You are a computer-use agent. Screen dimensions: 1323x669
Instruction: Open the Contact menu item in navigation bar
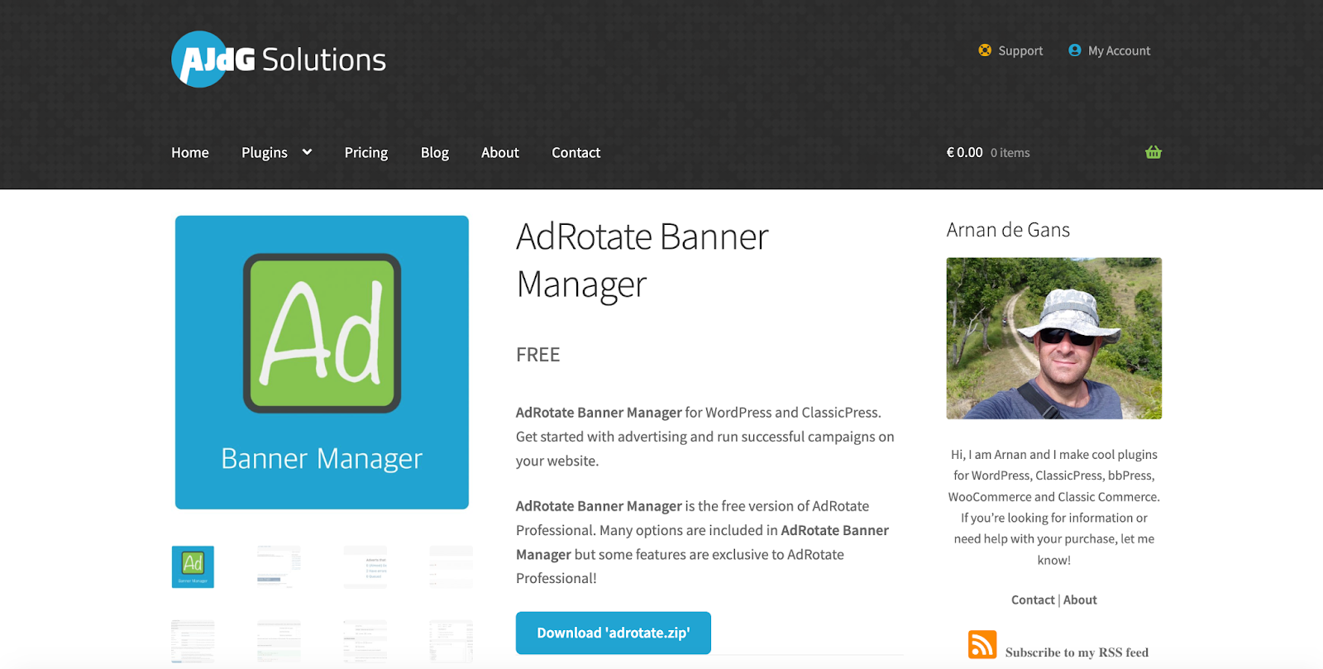576,152
